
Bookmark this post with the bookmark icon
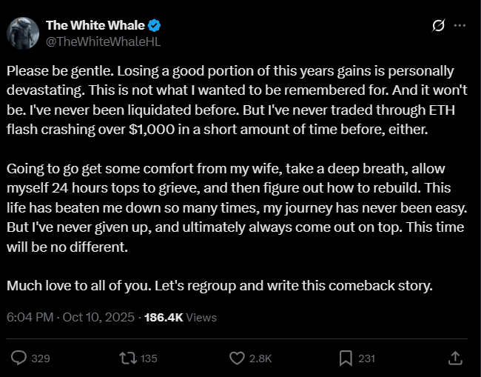(x=346, y=358)
